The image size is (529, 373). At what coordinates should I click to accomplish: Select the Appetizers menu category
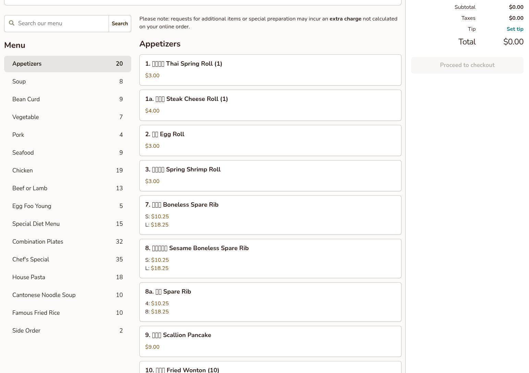(x=67, y=64)
